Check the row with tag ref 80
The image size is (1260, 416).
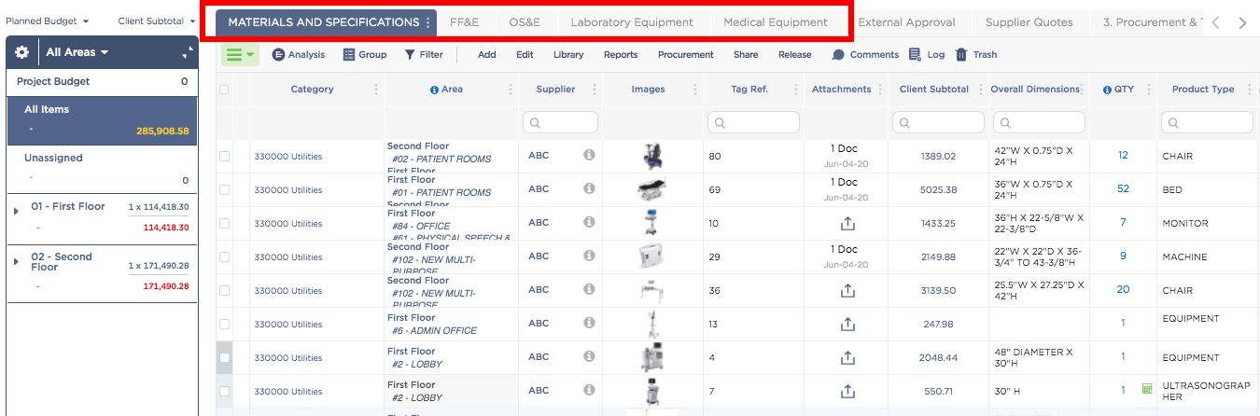coord(224,157)
